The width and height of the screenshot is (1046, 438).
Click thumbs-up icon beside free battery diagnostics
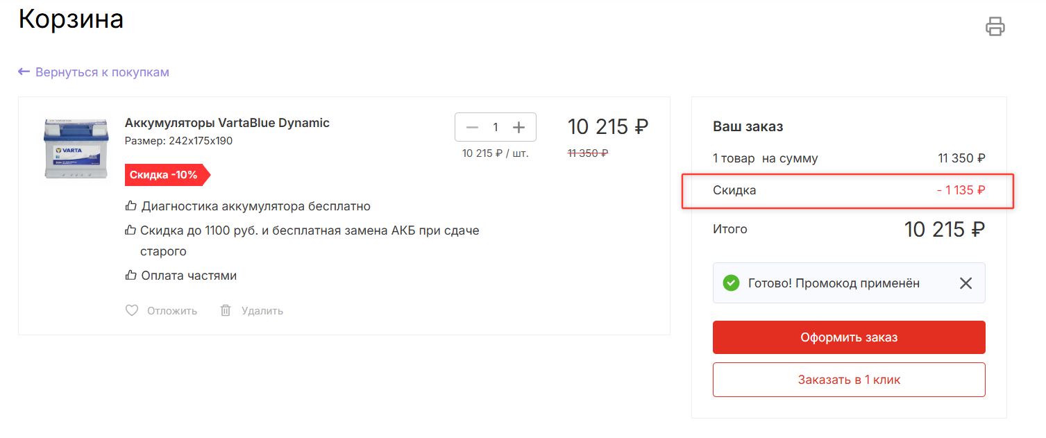(130, 206)
